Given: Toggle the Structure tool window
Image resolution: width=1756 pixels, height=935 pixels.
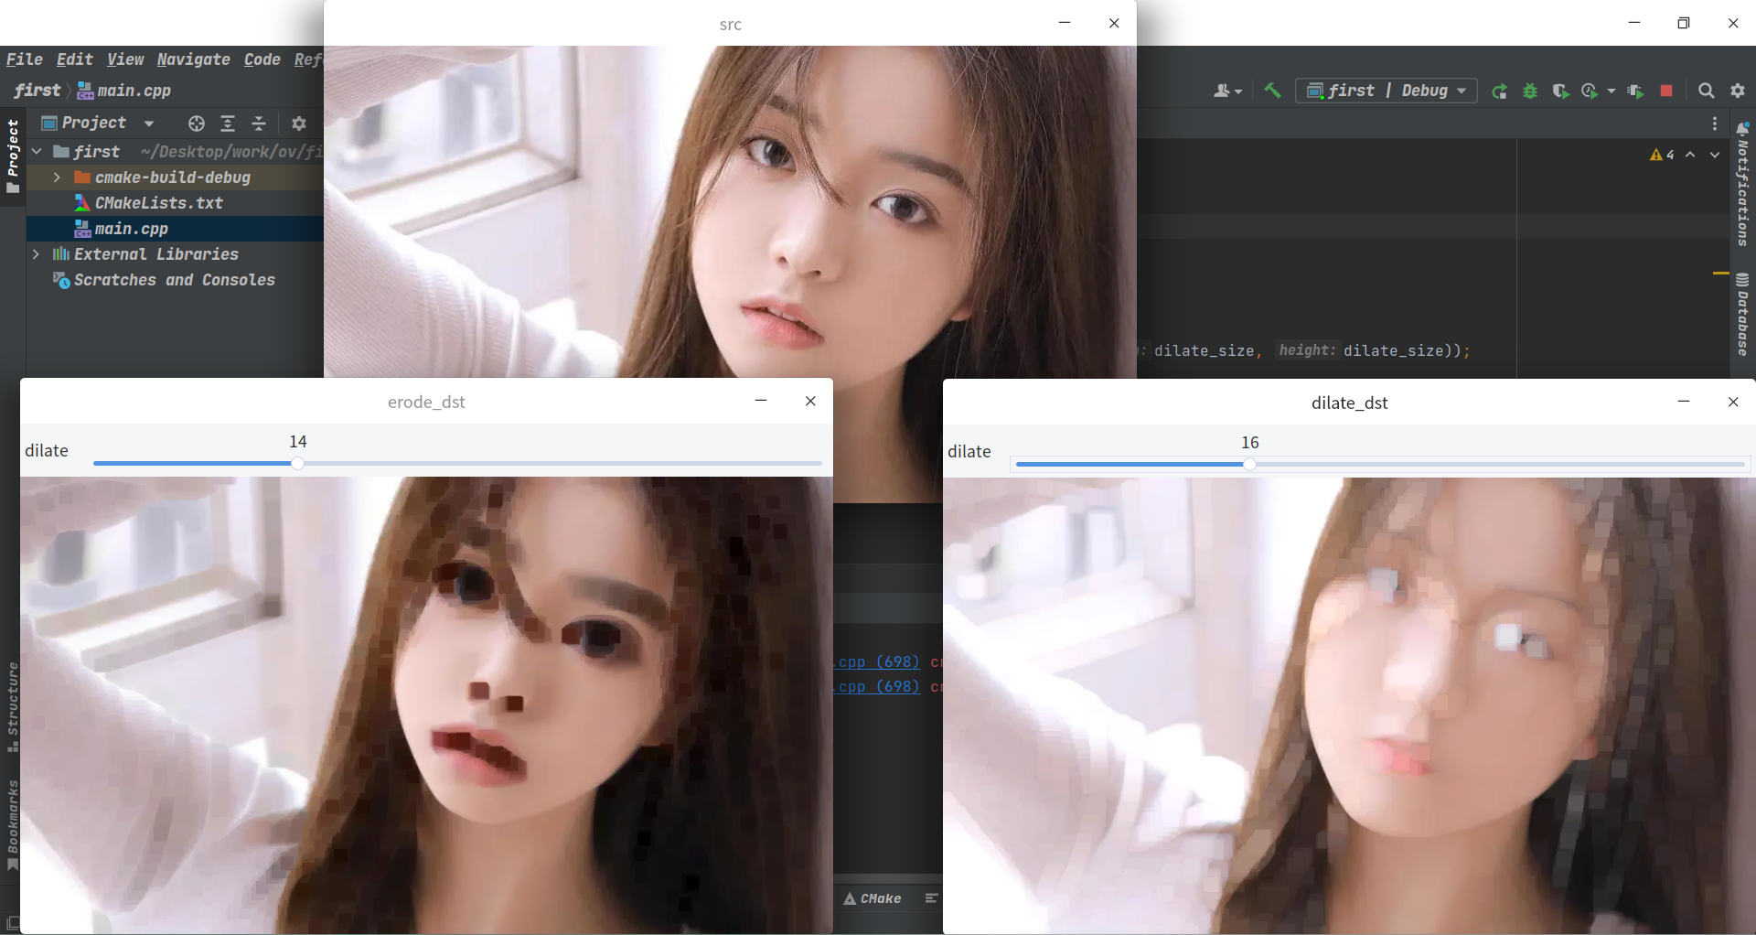Looking at the screenshot, I should coord(13,706).
